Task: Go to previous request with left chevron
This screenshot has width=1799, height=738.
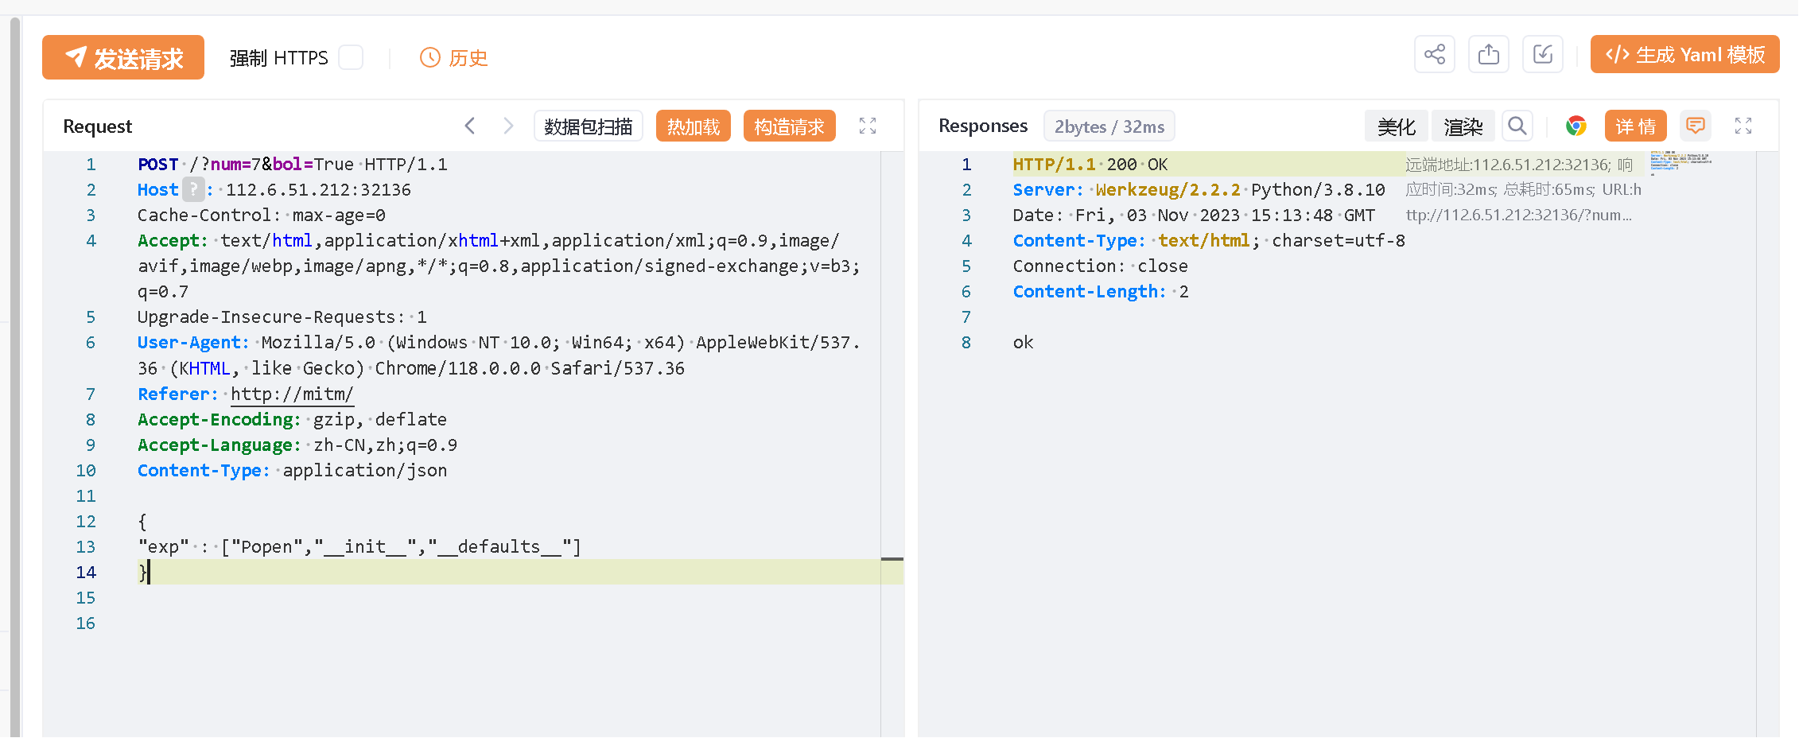Action: tap(470, 126)
